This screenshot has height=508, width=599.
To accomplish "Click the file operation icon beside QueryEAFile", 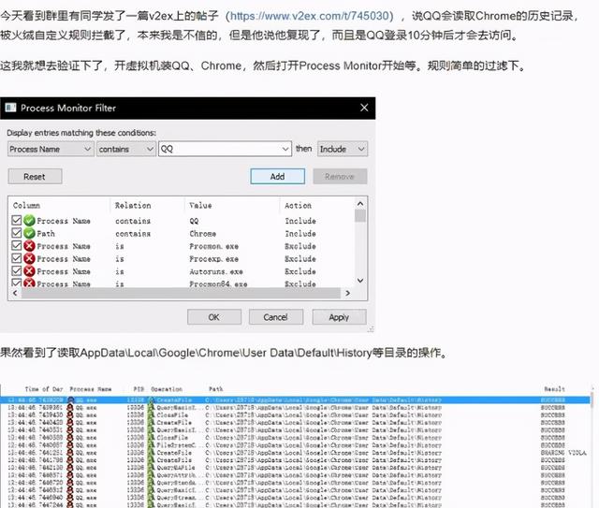I will (151, 467).
